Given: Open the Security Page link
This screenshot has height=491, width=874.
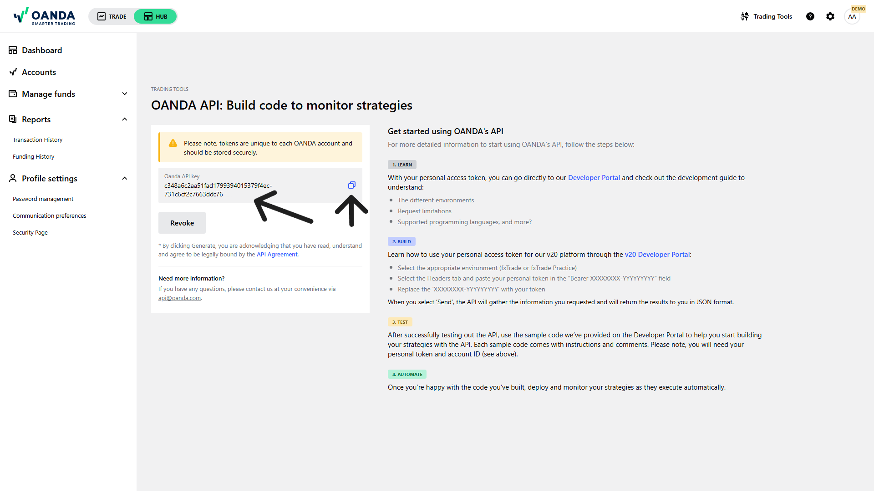Looking at the screenshot, I should [30, 232].
